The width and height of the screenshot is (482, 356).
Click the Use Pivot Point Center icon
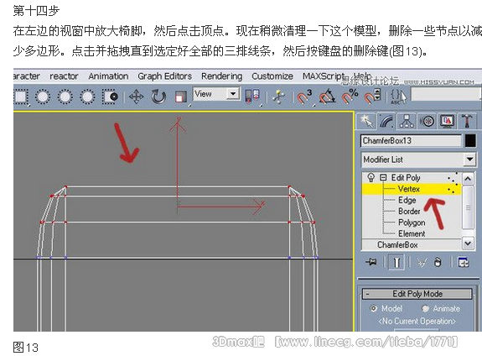click(252, 97)
